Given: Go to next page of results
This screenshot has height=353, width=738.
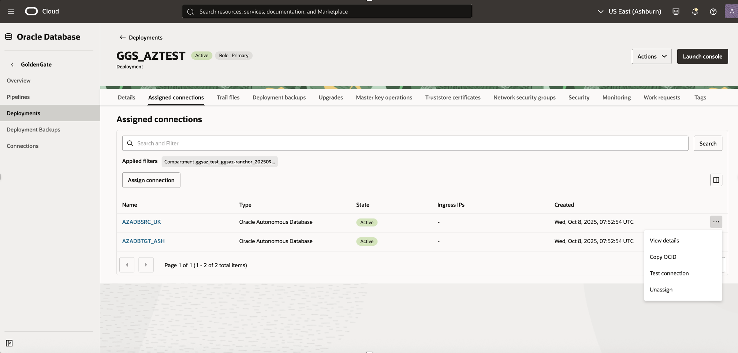Looking at the screenshot, I should [146, 265].
